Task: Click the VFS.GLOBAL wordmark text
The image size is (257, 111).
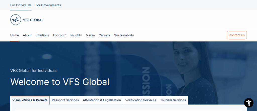Action: pyautogui.click(x=33, y=20)
